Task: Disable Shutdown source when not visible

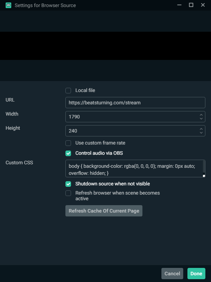Action: (68, 184)
